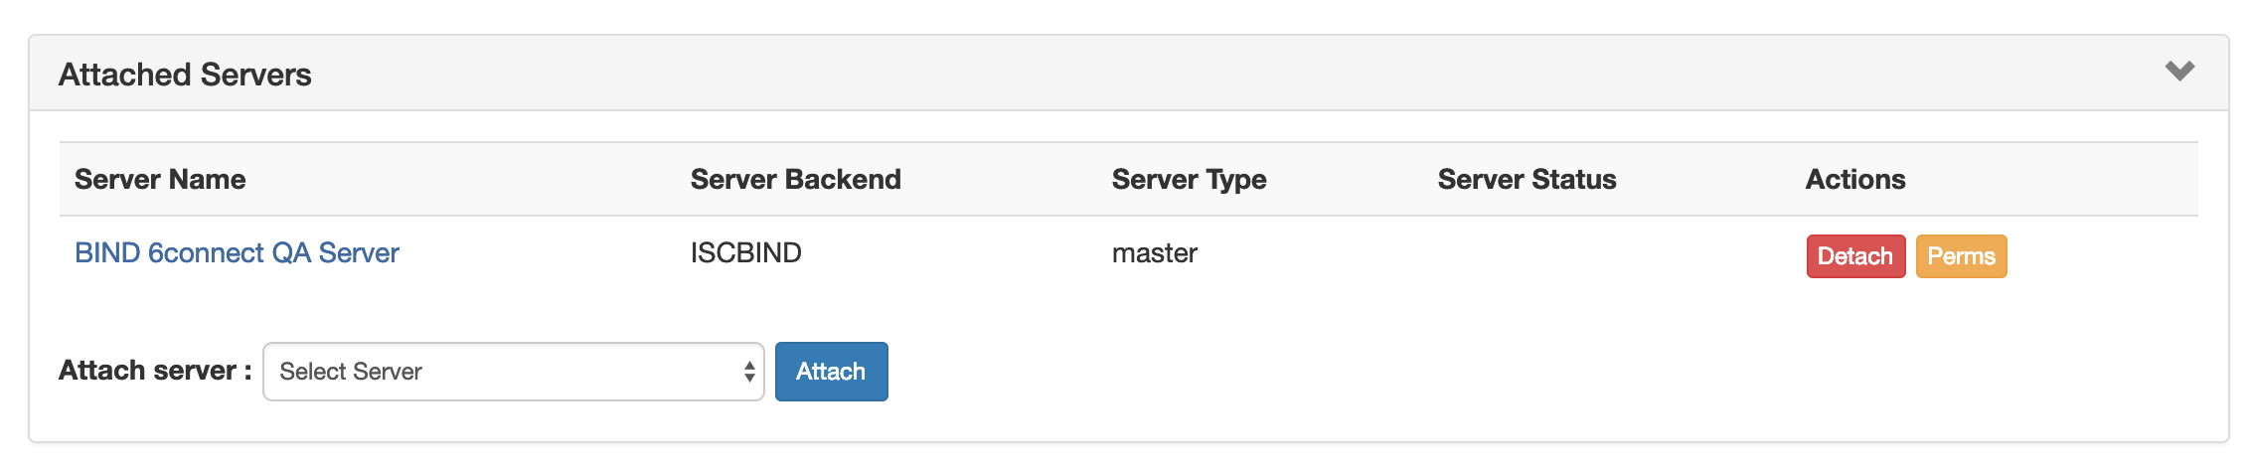Click the Server Backend column header

pyautogui.click(x=795, y=180)
